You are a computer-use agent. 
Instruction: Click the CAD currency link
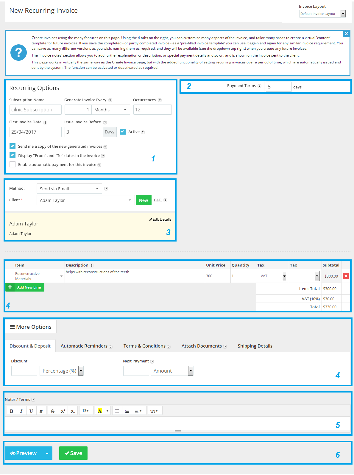click(157, 200)
